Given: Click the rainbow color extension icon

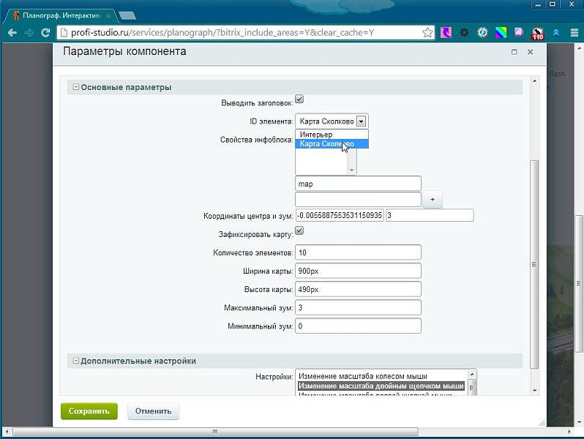Looking at the screenshot, I should coord(501,33).
